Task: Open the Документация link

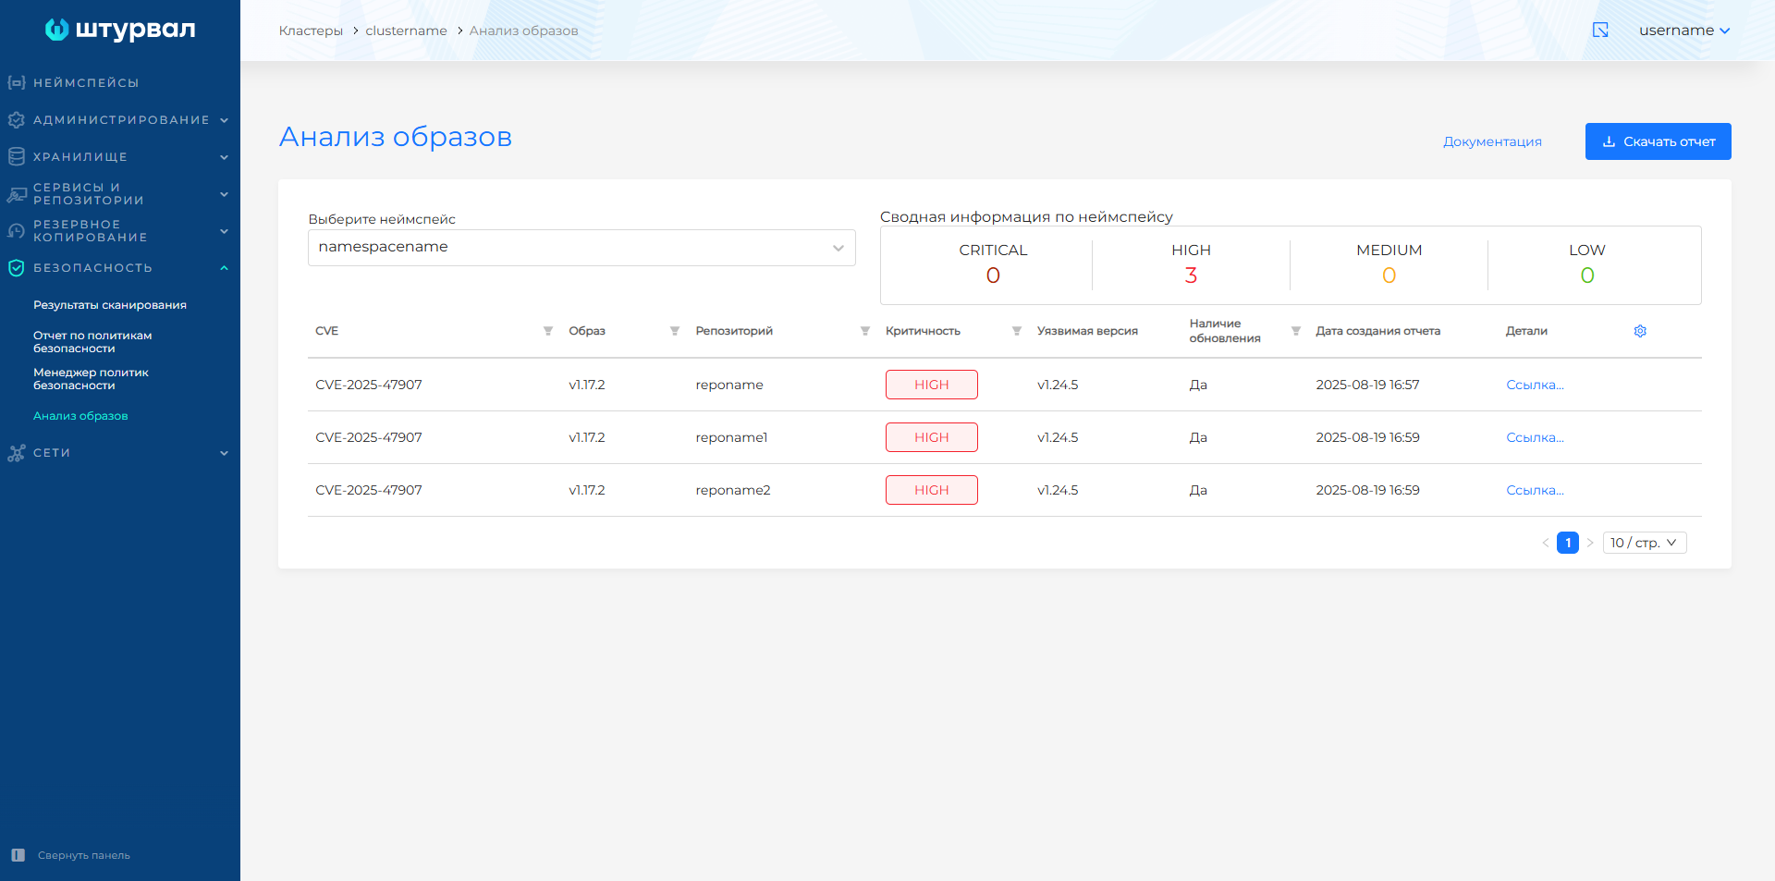Action: click(x=1492, y=141)
